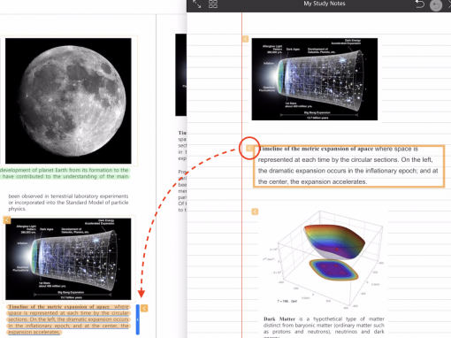This screenshot has height=338, width=451.
Task: Click the orange highlighted Timeline paragraph
Action: (x=68, y=319)
